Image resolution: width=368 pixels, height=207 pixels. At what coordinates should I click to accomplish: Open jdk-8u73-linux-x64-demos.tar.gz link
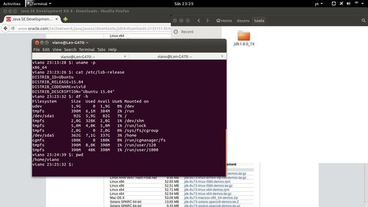(208, 194)
